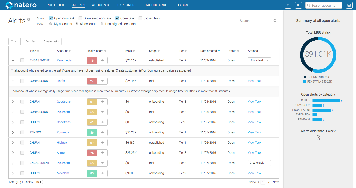
Task: Change the Display rows-per-page selector
Action: click(39, 182)
